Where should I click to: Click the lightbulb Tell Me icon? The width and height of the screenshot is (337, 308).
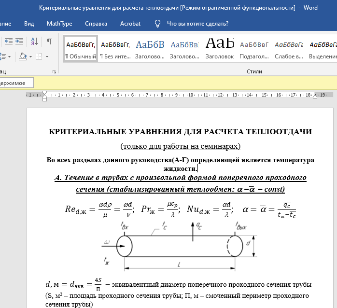pyautogui.click(x=157, y=23)
